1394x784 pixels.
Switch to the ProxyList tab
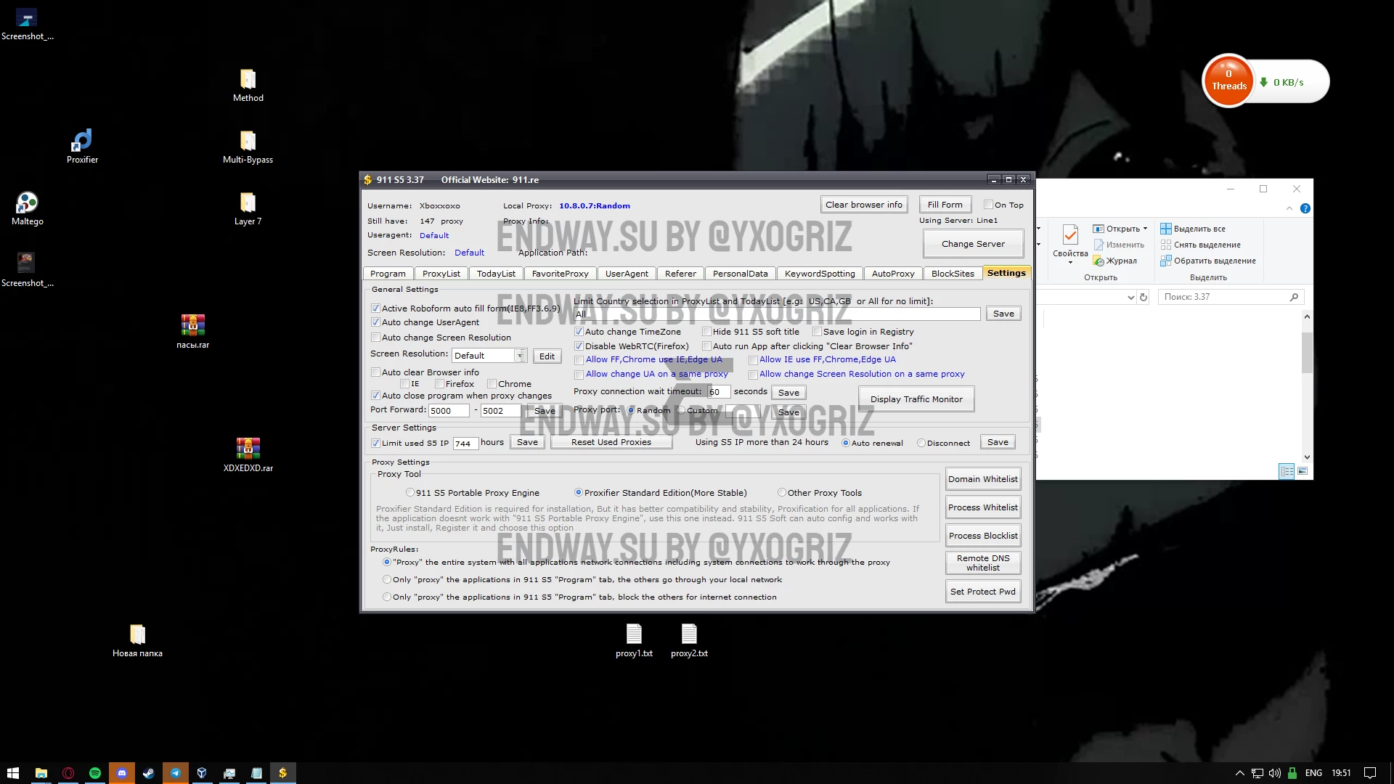click(441, 274)
